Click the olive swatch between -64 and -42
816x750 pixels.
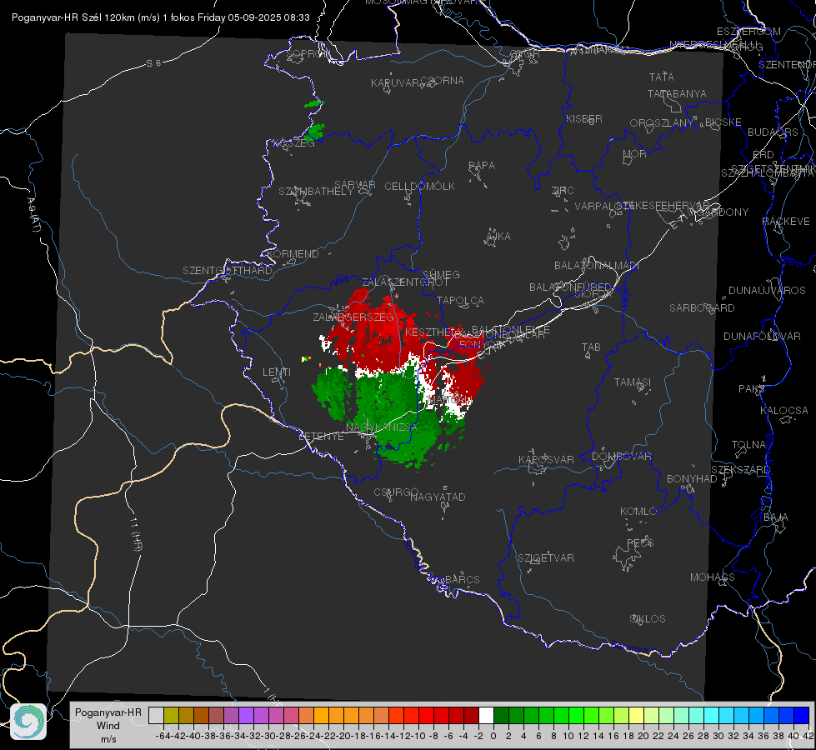(171, 715)
